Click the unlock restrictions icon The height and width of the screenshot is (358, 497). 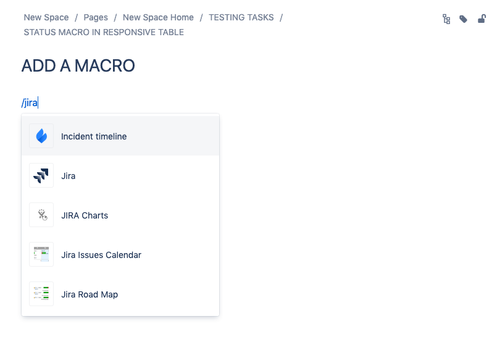482,19
